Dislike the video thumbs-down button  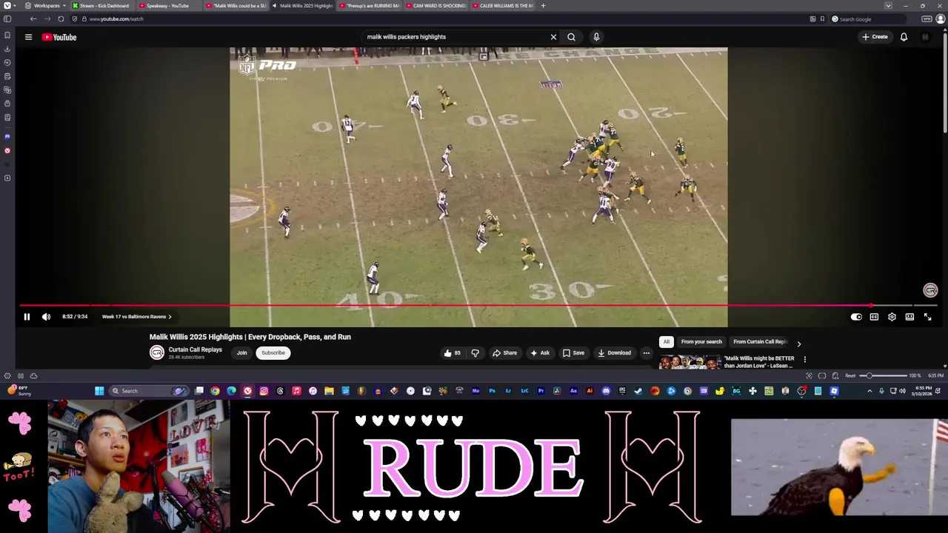(475, 353)
